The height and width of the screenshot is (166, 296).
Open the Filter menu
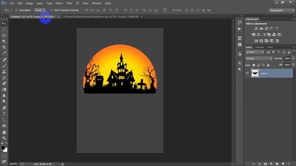[69, 3]
